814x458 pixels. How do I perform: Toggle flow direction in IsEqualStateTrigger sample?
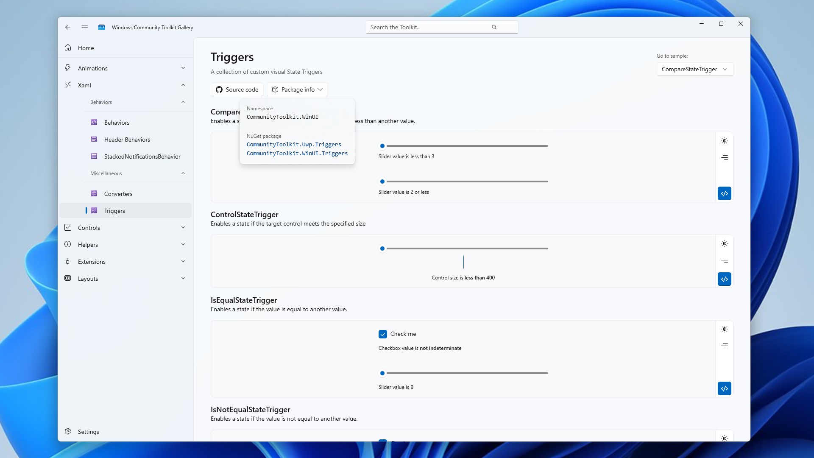(725, 346)
